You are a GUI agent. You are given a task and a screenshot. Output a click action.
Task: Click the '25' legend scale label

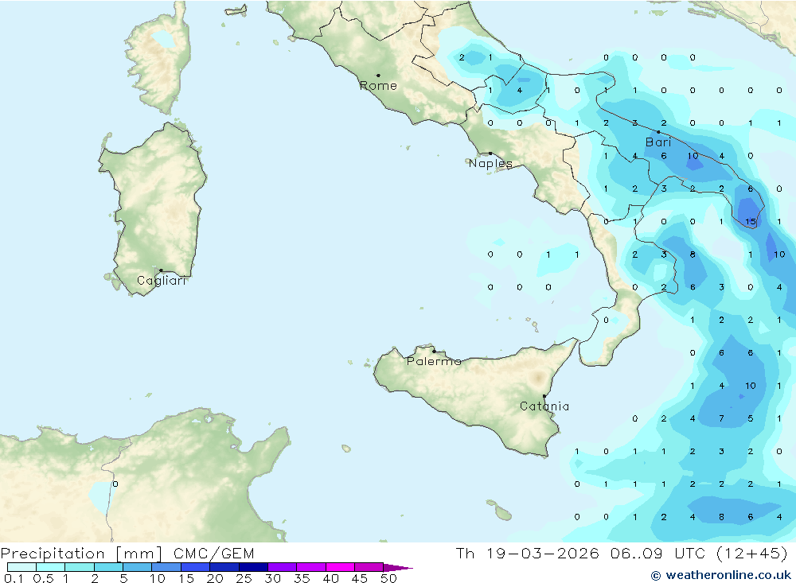[244, 578]
